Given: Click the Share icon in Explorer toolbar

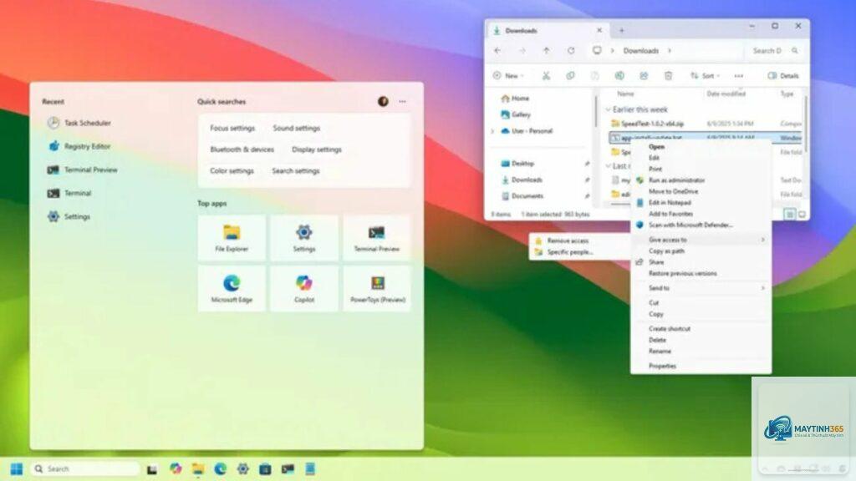Looking at the screenshot, I should [x=644, y=76].
